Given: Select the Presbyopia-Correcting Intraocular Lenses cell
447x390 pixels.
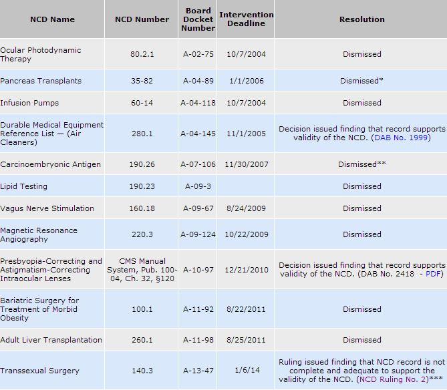Looking at the screenshot, I should point(52,270).
